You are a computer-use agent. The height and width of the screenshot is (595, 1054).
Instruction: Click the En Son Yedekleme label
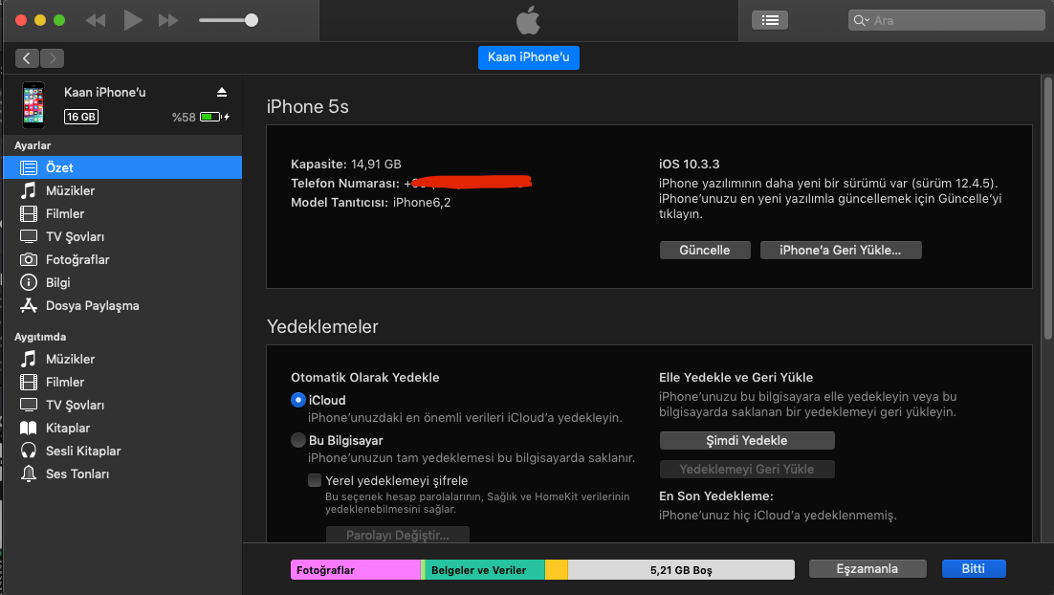(x=715, y=496)
